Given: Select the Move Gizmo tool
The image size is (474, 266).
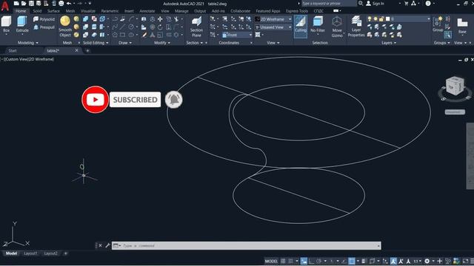Looking at the screenshot, I should pos(337,27).
